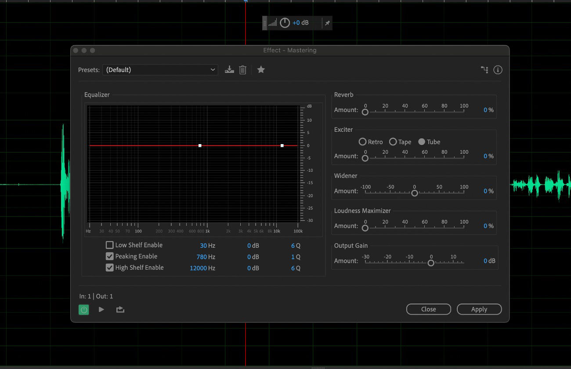Save current settings as a new preset
The image size is (571, 369).
click(229, 69)
